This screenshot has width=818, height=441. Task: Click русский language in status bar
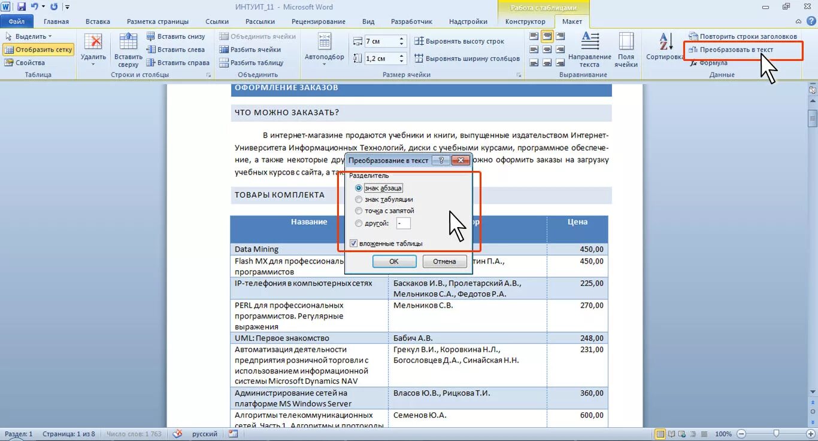(205, 434)
